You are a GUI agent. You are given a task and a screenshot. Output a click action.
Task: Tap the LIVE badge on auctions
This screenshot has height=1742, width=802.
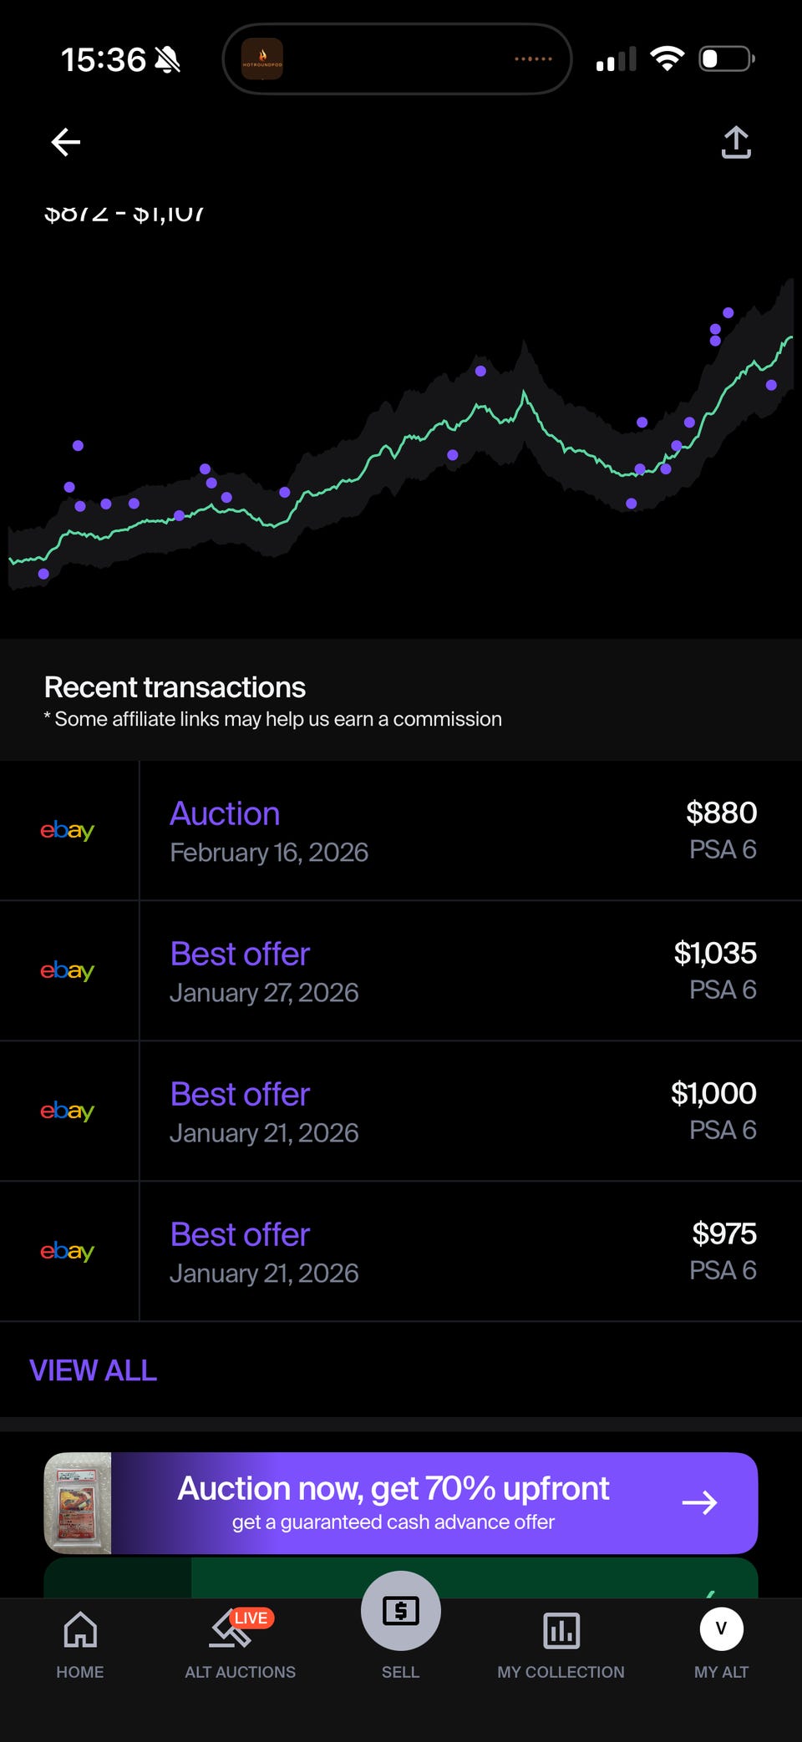point(251,1618)
